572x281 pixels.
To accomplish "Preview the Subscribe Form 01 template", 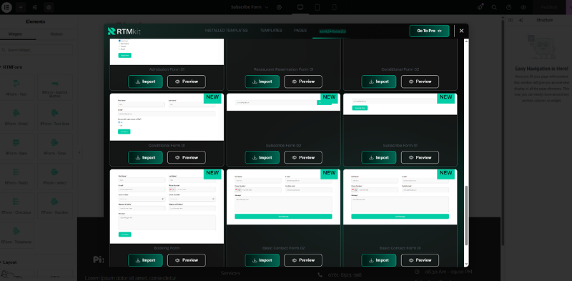I will point(420,157).
